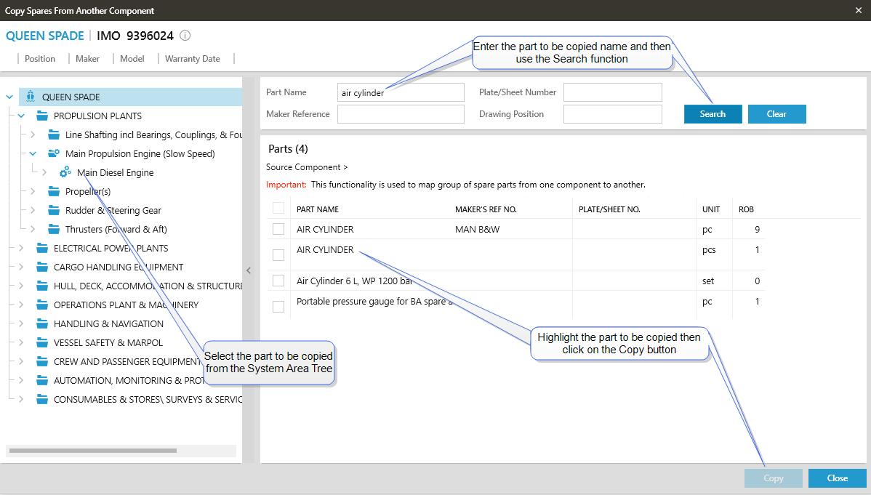Click the HULL, DECK folder icon
Viewport: 871px width, 495px height.
(x=42, y=286)
